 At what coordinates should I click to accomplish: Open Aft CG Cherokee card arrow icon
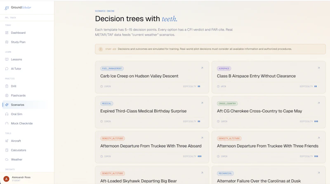pyautogui.click(x=318, y=103)
